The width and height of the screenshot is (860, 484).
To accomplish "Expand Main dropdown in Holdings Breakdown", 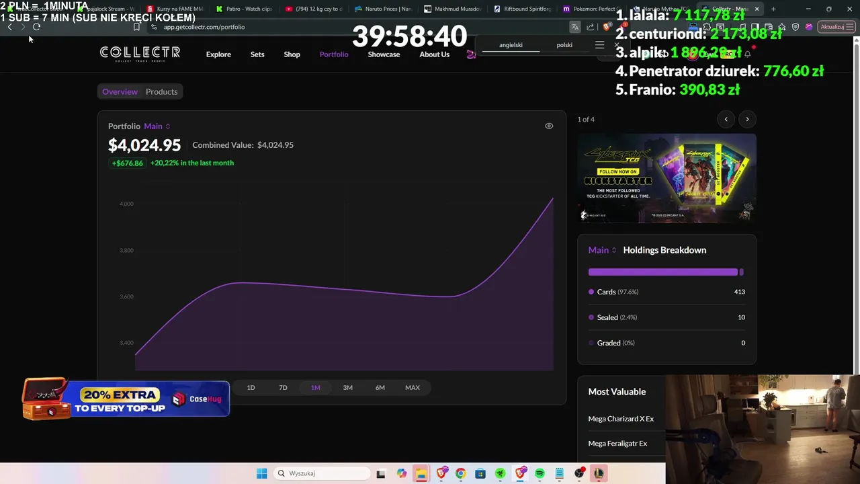I will tap(602, 250).
